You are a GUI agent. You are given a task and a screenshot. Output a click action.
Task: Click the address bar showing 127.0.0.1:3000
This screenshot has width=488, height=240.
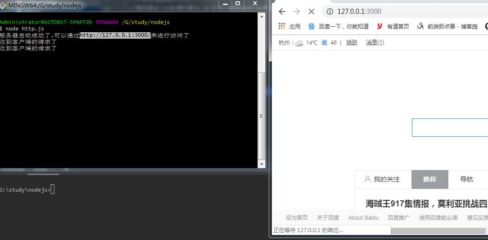click(405, 12)
